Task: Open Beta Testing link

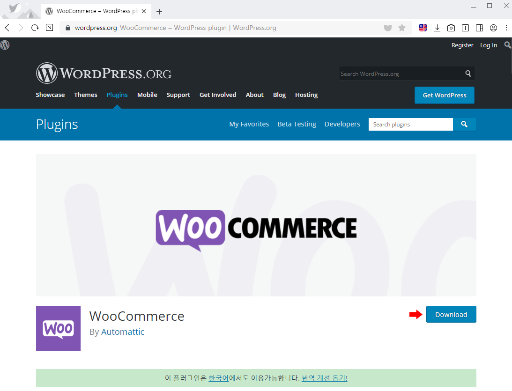Action: [297, 124]
